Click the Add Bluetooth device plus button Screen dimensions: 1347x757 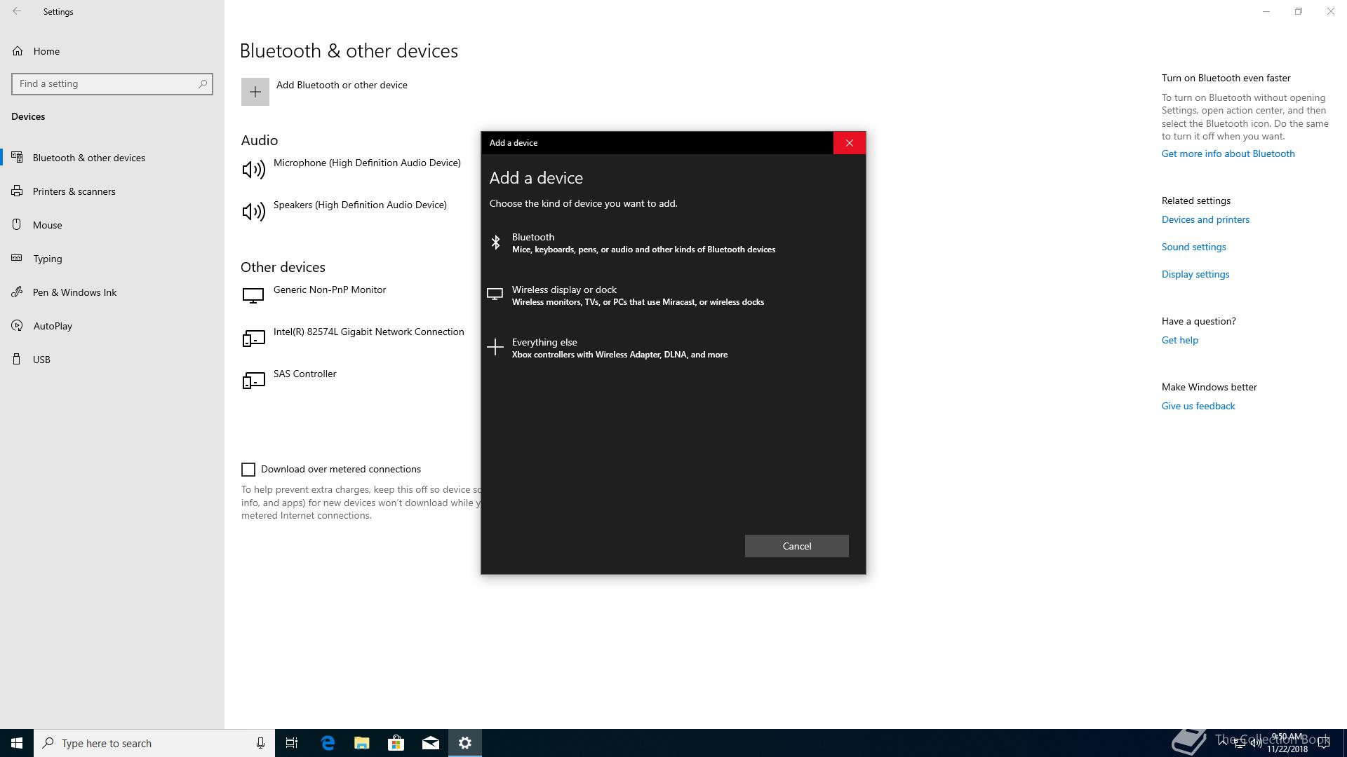pyautogui.click(x=255, y=92)
